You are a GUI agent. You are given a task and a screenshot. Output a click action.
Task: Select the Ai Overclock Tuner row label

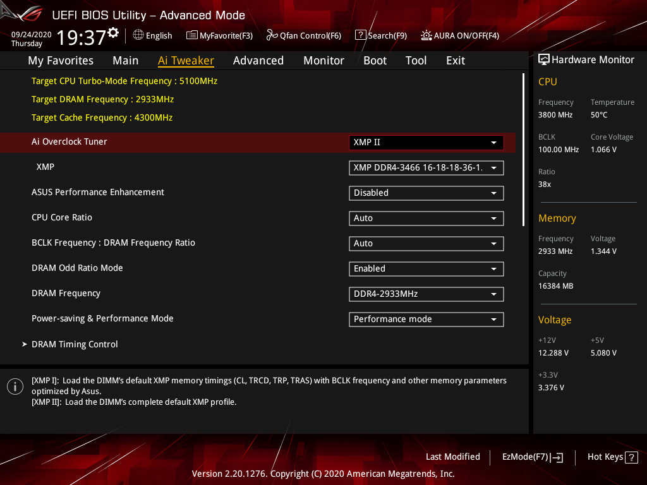click(x=69, y=141)
